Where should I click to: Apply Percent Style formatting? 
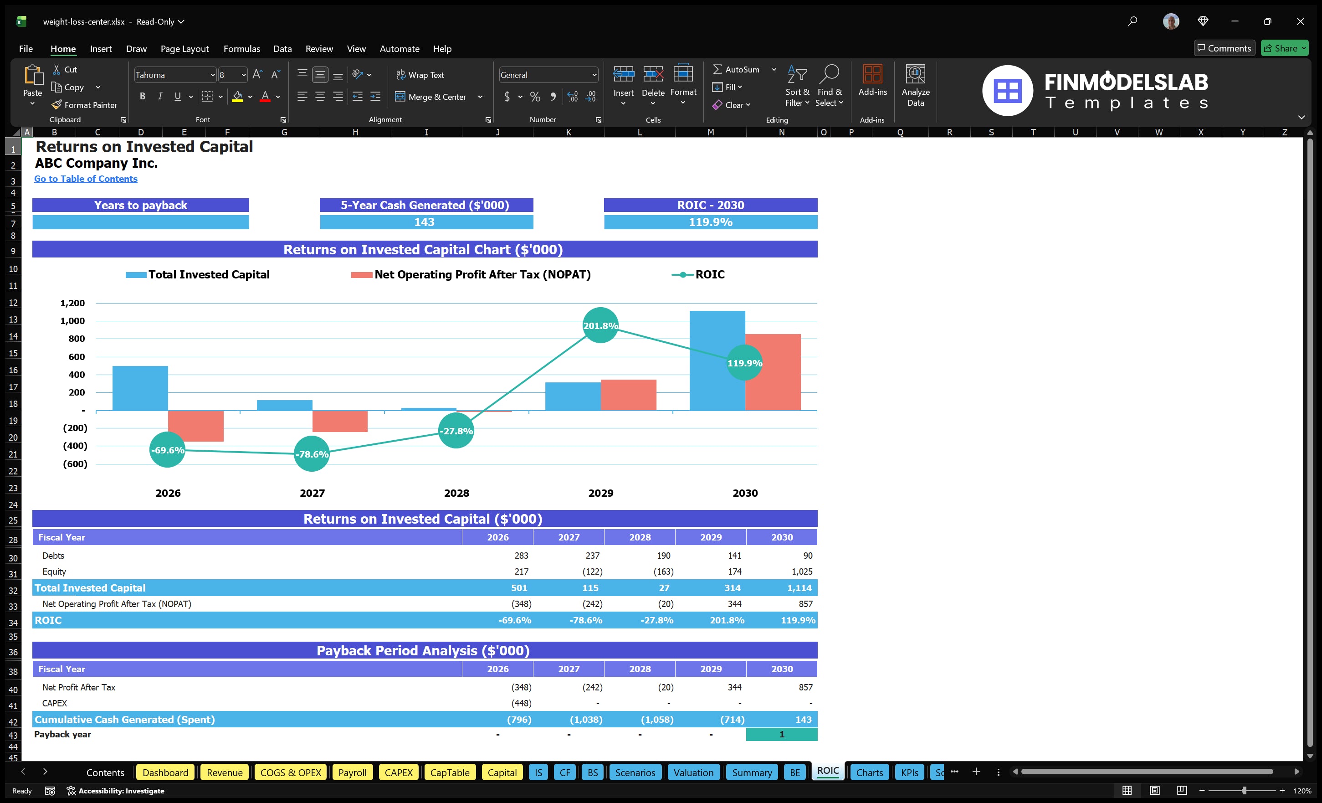tap(534, 97)
